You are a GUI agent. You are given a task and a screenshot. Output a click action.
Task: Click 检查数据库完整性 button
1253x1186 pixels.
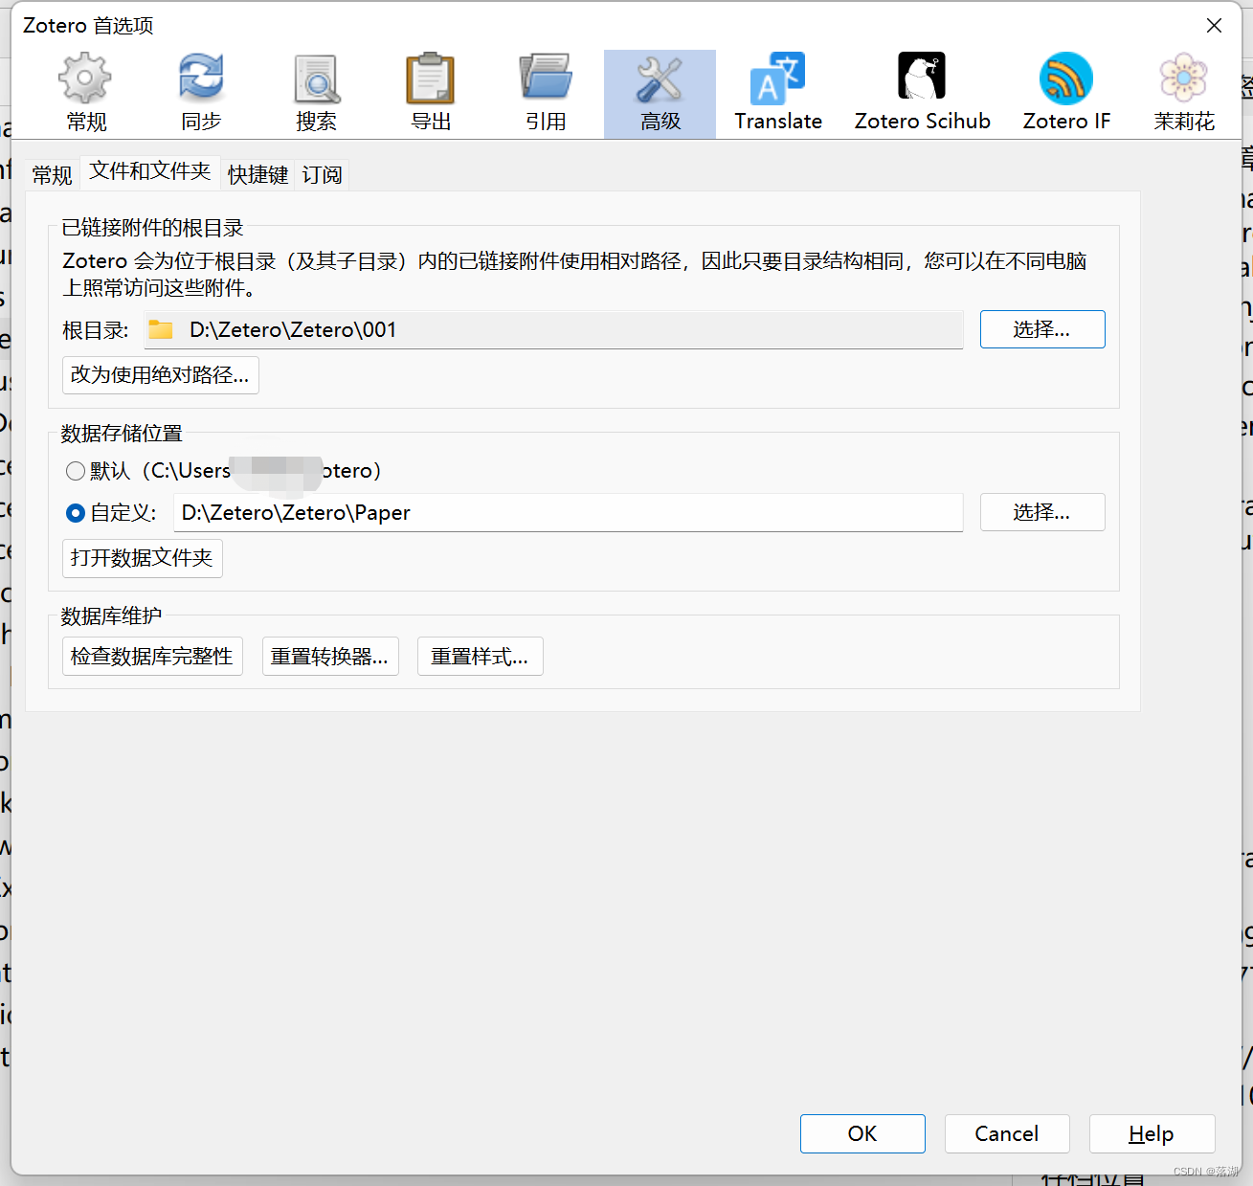pos(152,657)
